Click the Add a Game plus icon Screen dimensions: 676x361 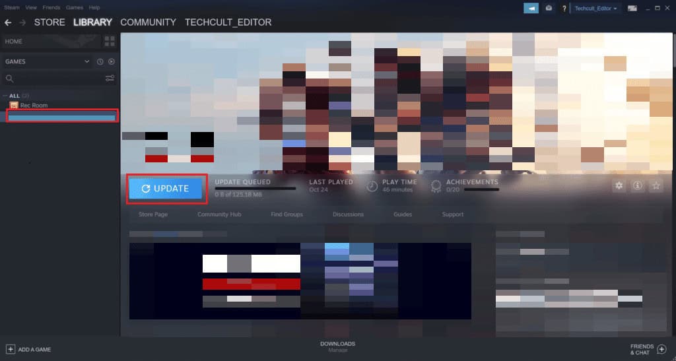[11, 349]
